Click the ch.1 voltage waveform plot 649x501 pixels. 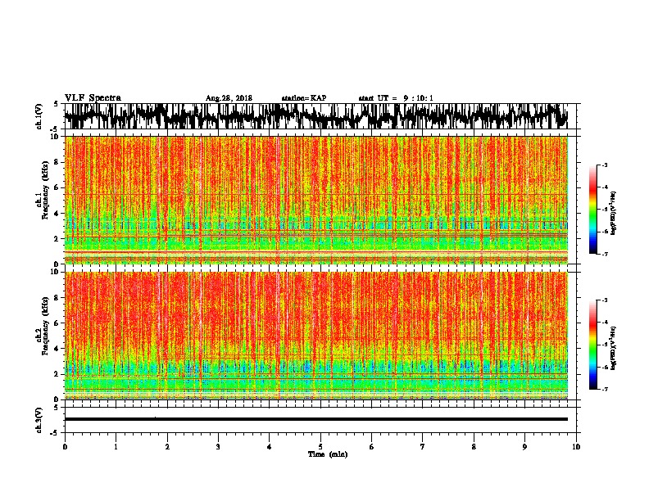(x=315, y=116)
